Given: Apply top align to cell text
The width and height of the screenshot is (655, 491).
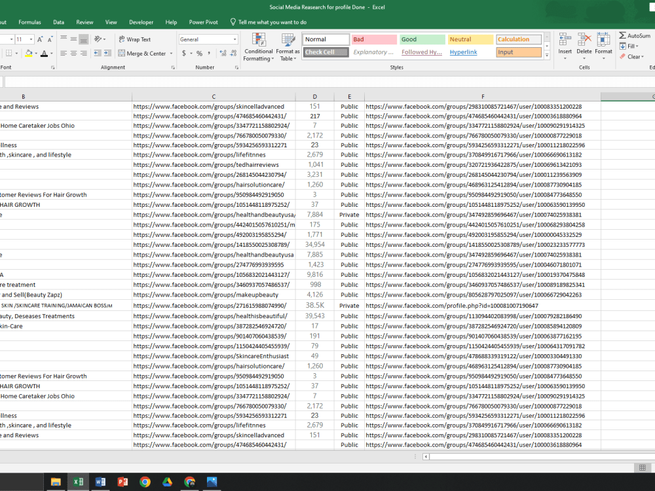Looking at the screenshot, I should point(64,39).
